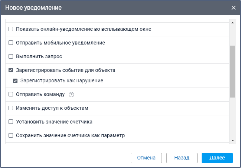
Task: Click scrollbar track above the thumb
Action: pyautogui.click(x=233, y=35)
